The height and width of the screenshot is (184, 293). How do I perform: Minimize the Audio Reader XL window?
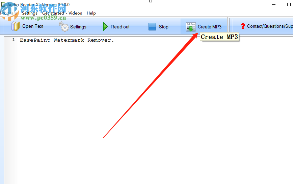(274, 4)
